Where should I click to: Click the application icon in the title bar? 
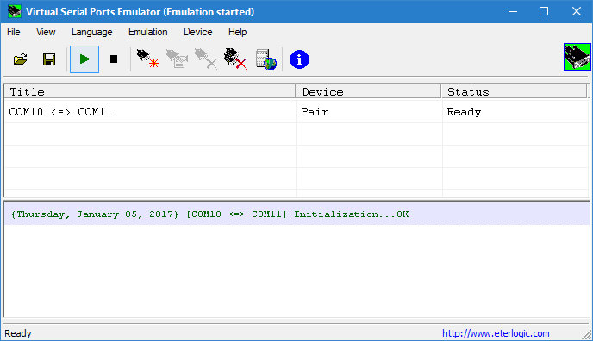[x=15, y=11]
